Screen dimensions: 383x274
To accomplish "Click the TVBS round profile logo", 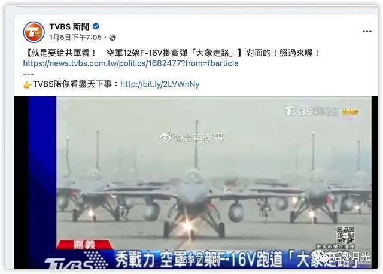I will pos(34,32).
